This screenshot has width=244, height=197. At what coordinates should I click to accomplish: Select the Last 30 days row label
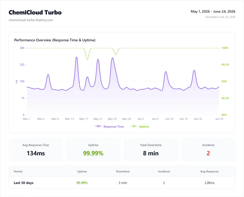[x=23, y=183]
